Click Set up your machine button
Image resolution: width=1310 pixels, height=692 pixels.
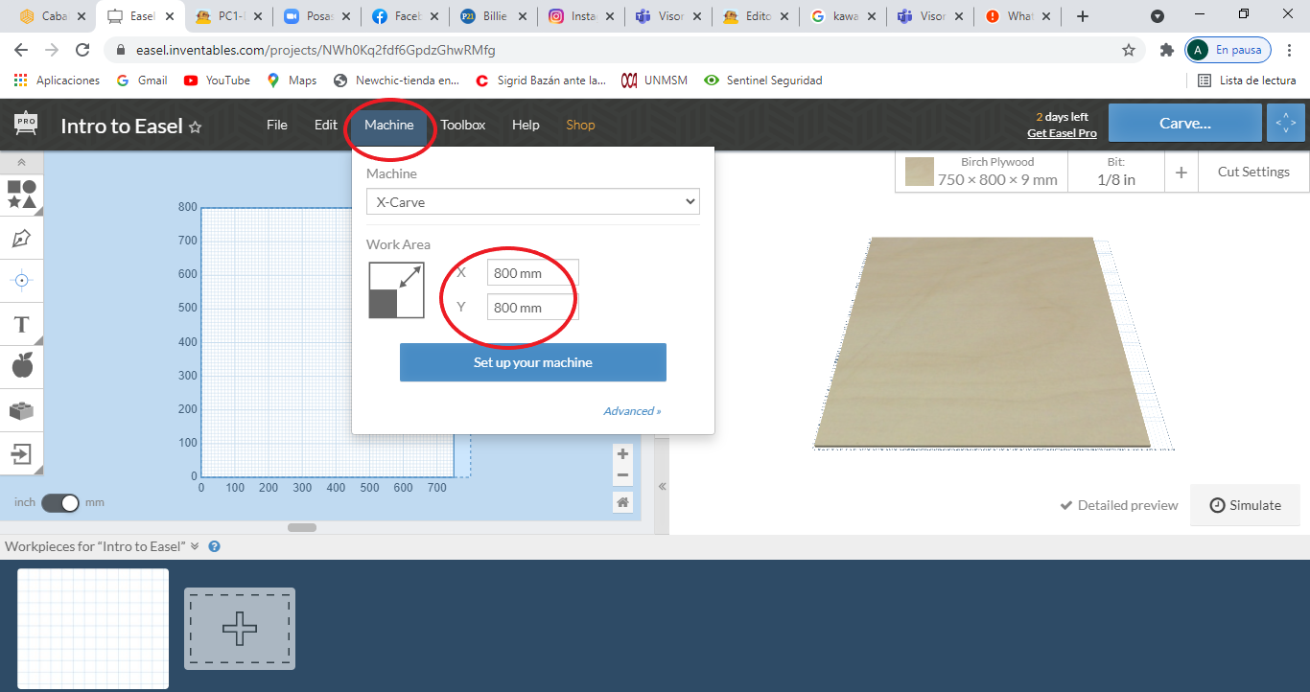click(533, 362)
